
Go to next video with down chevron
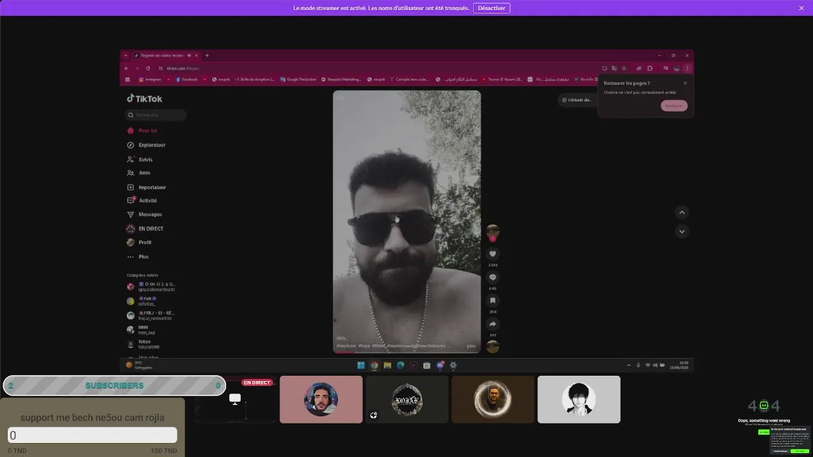tap(682, 232)
